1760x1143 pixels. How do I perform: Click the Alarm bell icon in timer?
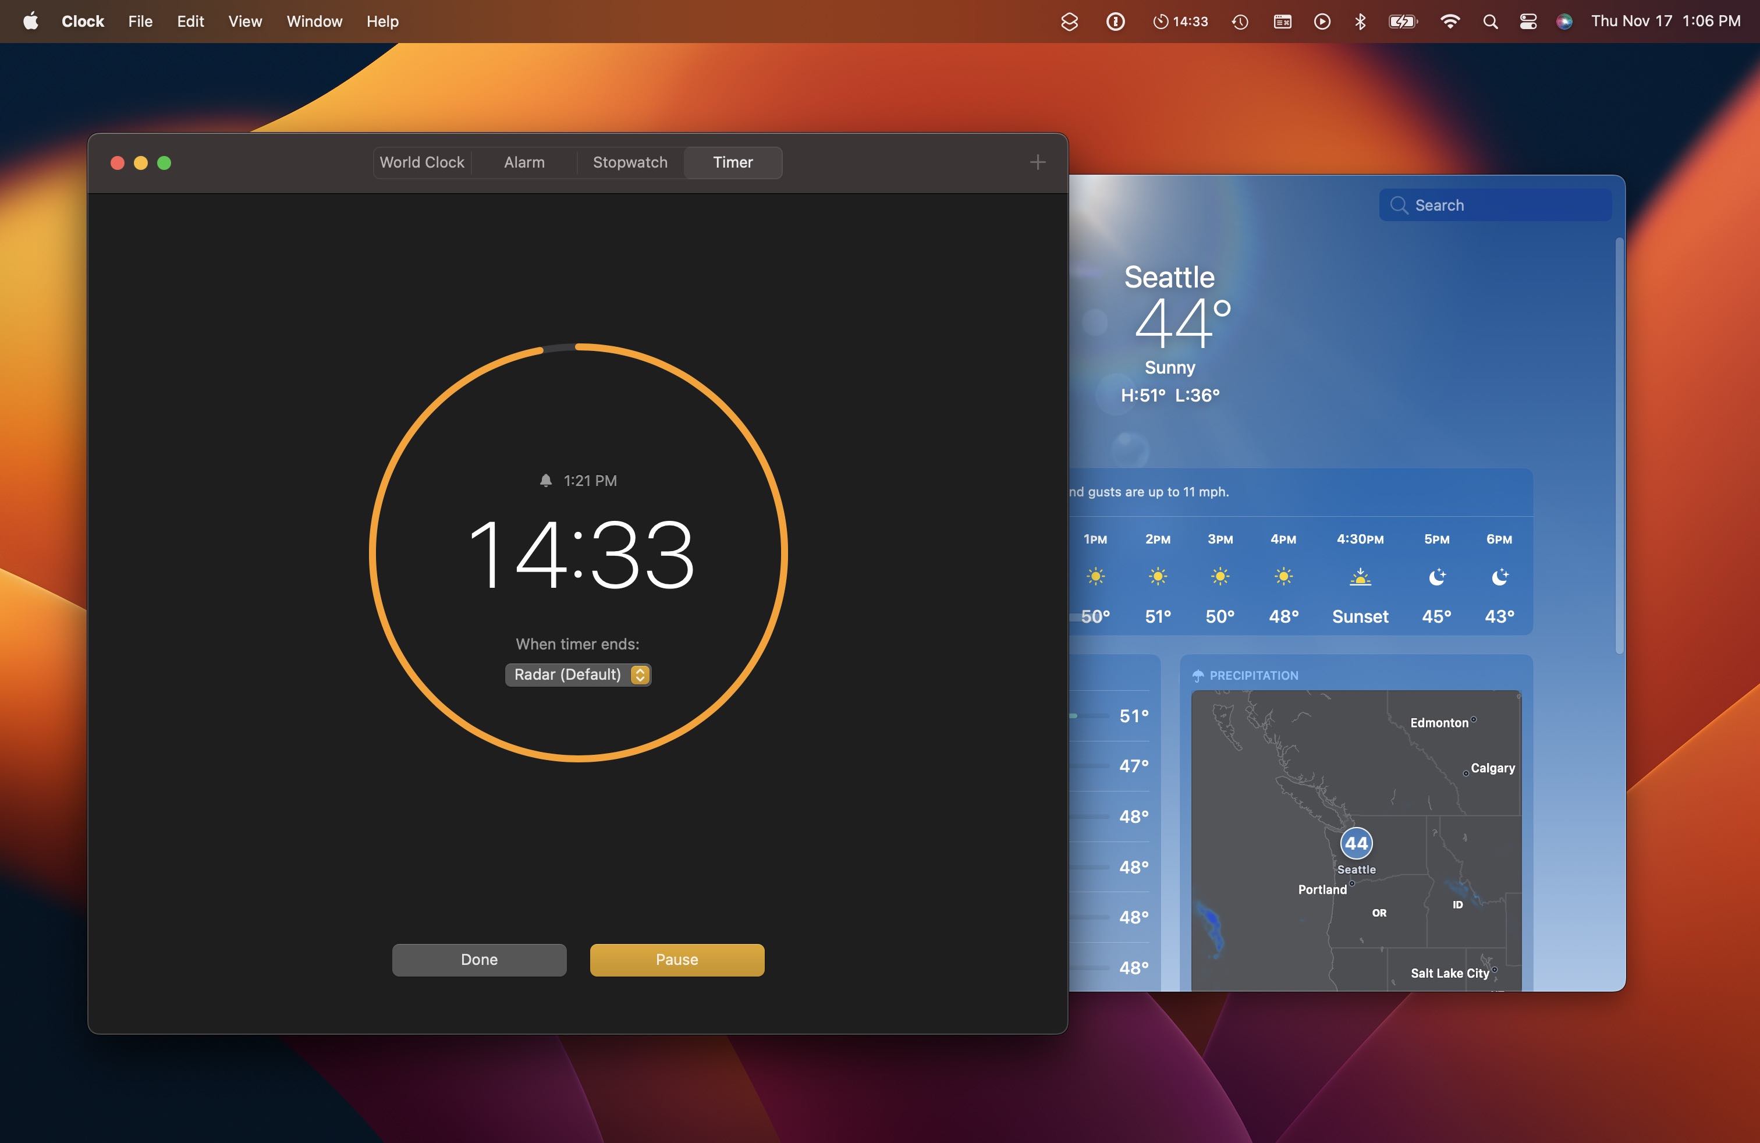pyautogui.click(x=544, y=480)
